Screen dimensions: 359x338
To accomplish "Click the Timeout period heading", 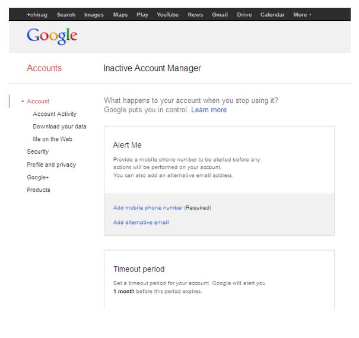I will point(139,269).
